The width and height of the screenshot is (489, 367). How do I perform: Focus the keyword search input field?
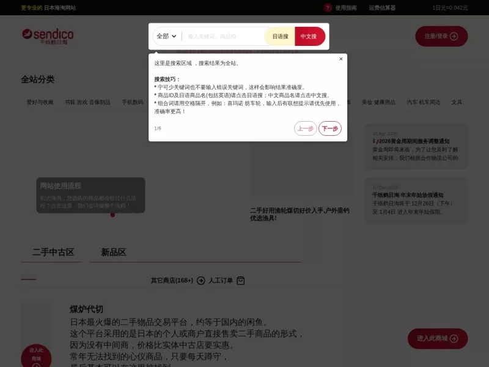point(224,37)
